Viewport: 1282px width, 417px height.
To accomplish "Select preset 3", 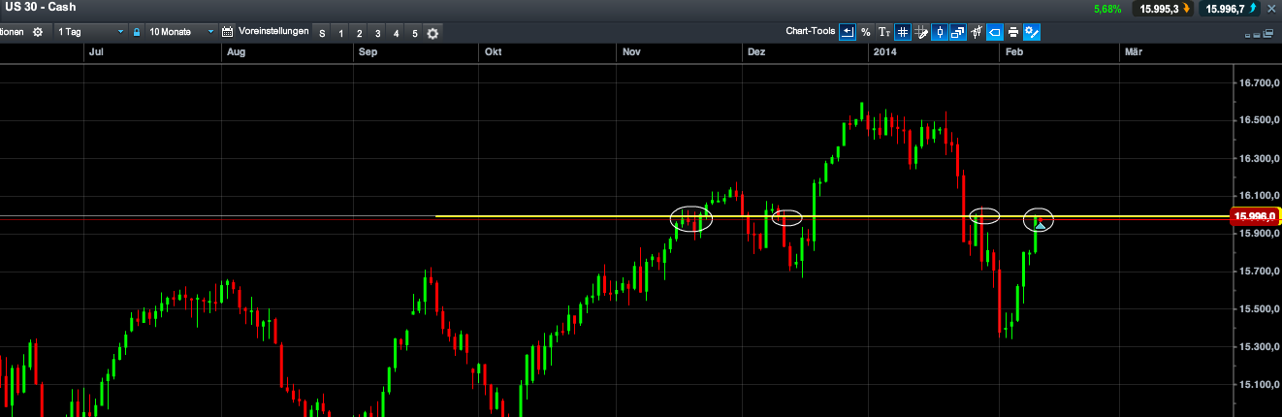I will (x=377, y=33).
